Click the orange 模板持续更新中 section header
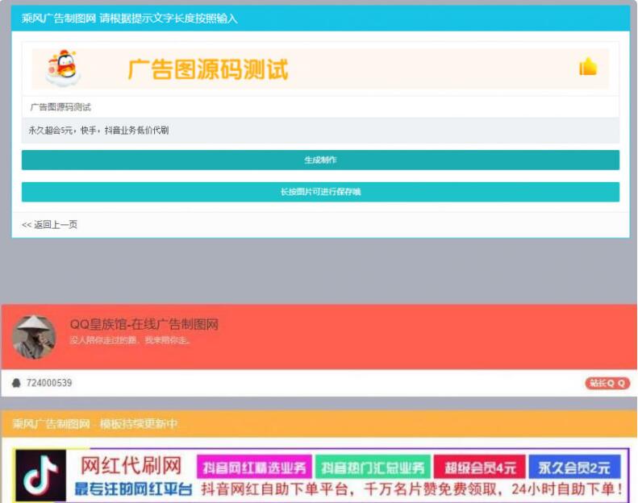 coord(95,424)
